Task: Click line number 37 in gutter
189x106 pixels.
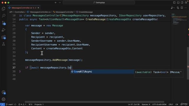Action: tap(14, 68)
